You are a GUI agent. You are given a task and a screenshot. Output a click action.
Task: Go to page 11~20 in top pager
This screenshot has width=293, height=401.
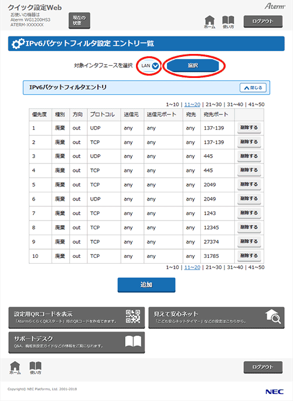(x=192, y=104)
